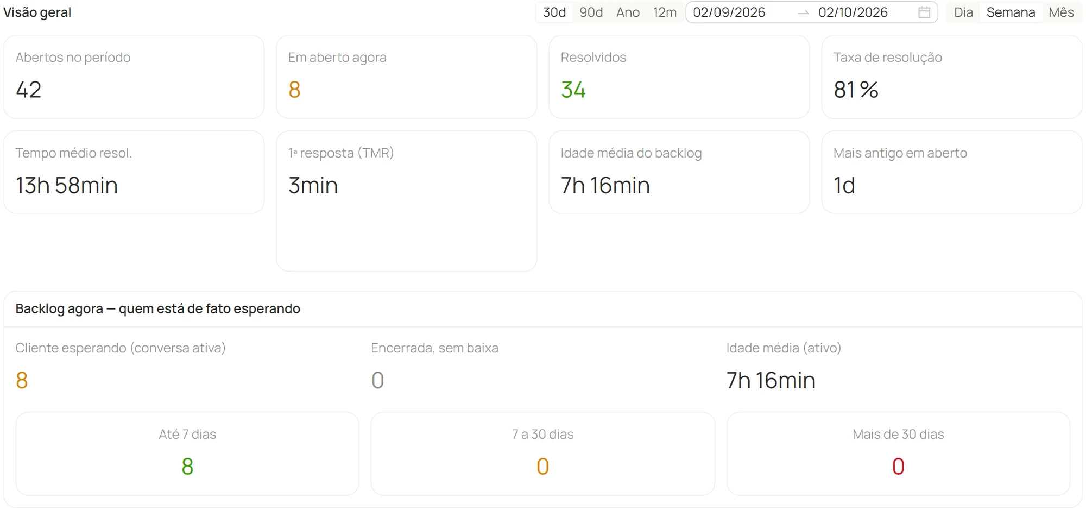Click the 1ª resposta (TMR) 3min value
This screenshot has height=510, width=1086.
click(313, 185)
